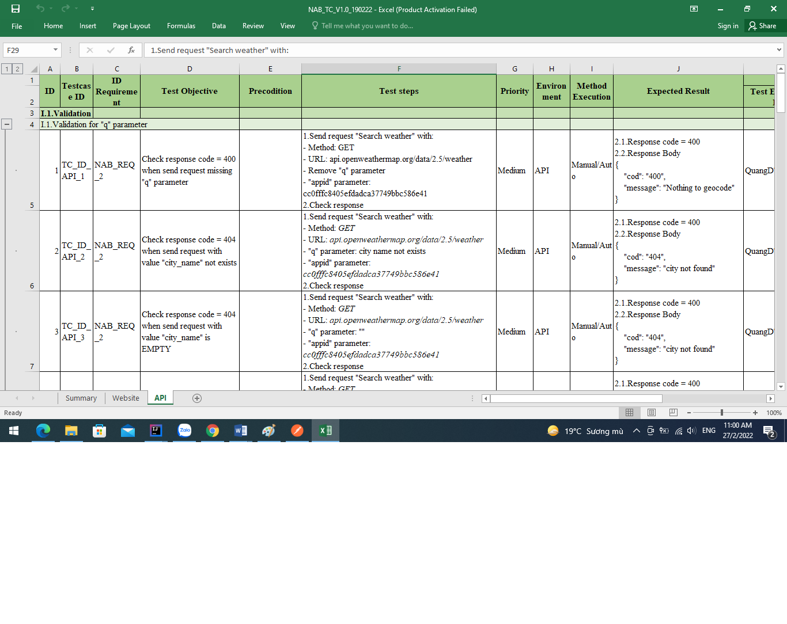
Task: Click the Insert Function fx icon
Action: (x=131, y=50)
